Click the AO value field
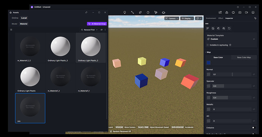 232,121
